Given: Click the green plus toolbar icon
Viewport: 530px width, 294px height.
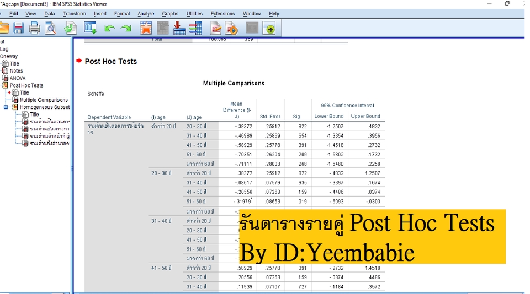Looking at the screenshot, I should pos(269,28).
